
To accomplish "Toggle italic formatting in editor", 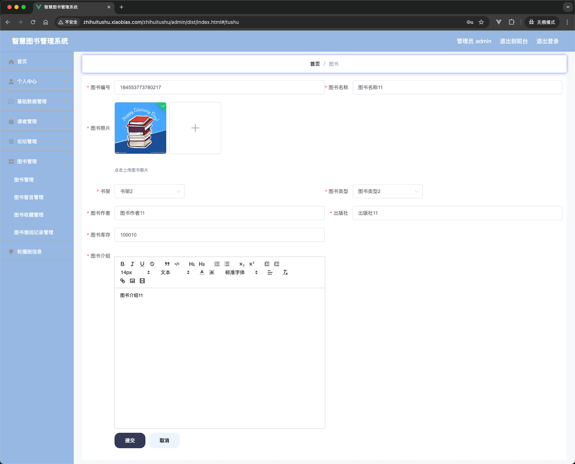I will point(132,264).
